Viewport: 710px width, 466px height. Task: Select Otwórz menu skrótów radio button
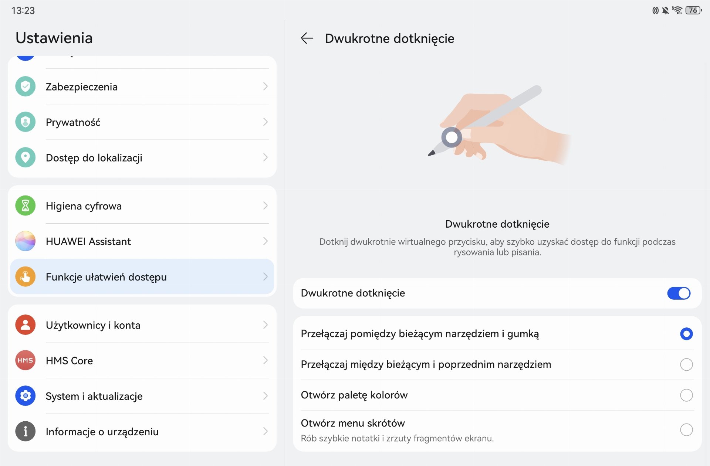[686, 430]
